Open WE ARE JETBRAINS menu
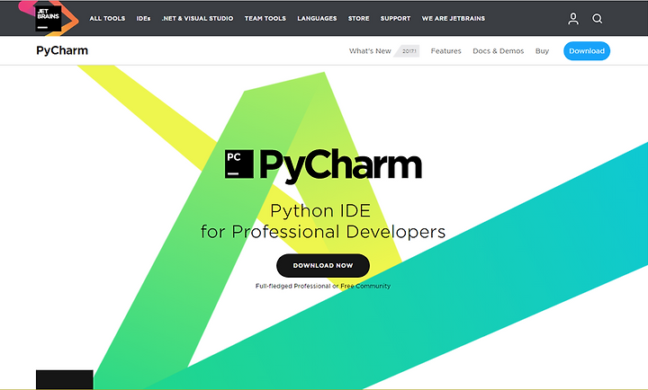This screenshot has height=390, width=648. click(454, 19)
